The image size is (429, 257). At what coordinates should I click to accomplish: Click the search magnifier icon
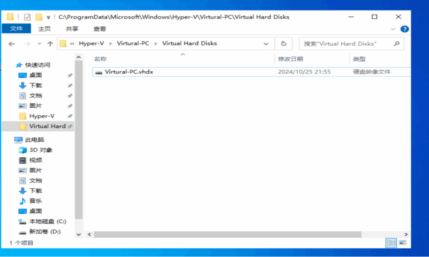coord(396,44)
